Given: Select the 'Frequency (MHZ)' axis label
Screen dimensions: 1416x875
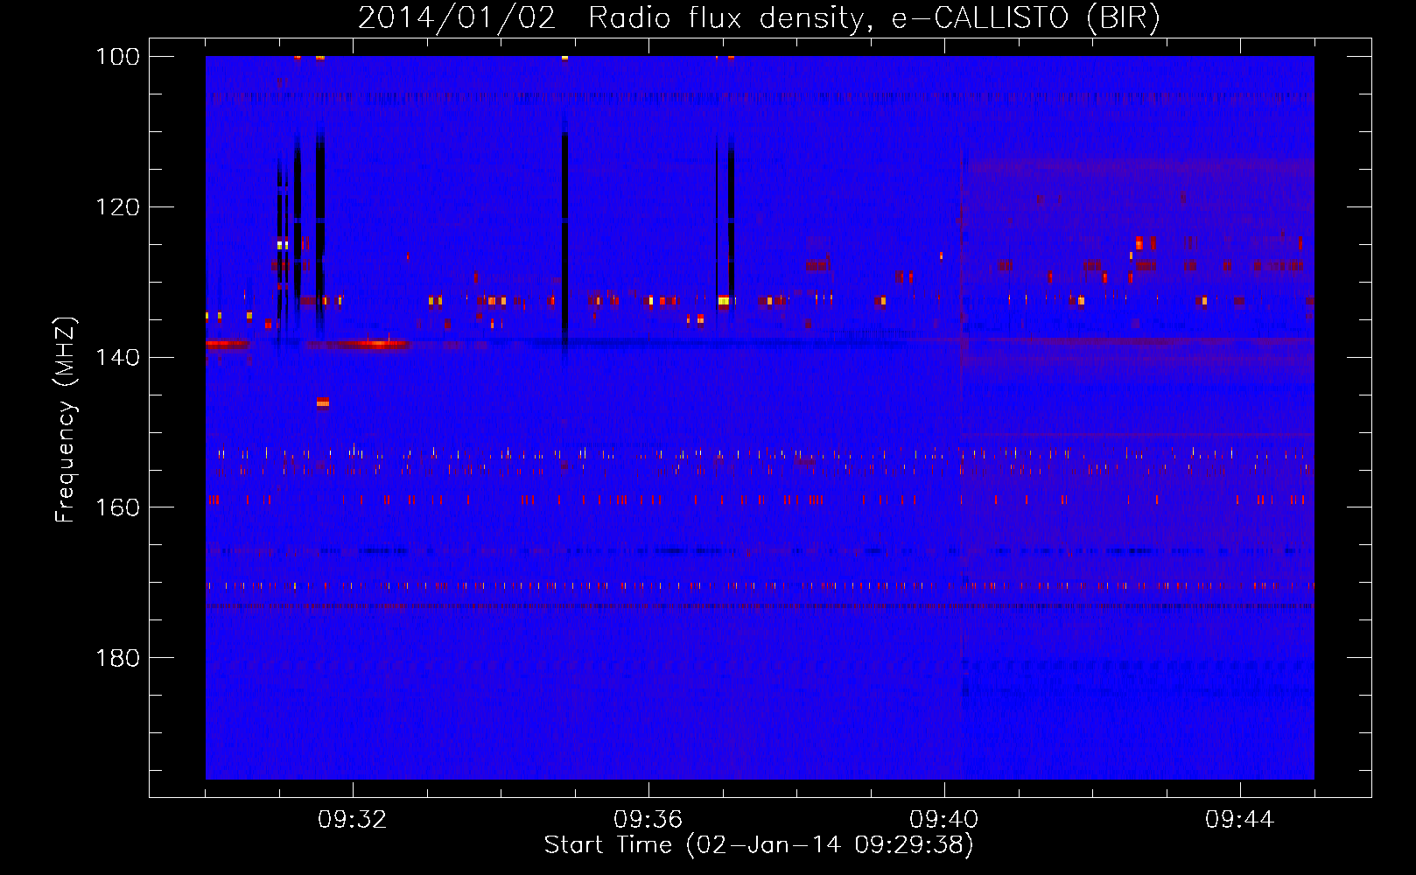Looking at the screenshot, I should [66, 420].
